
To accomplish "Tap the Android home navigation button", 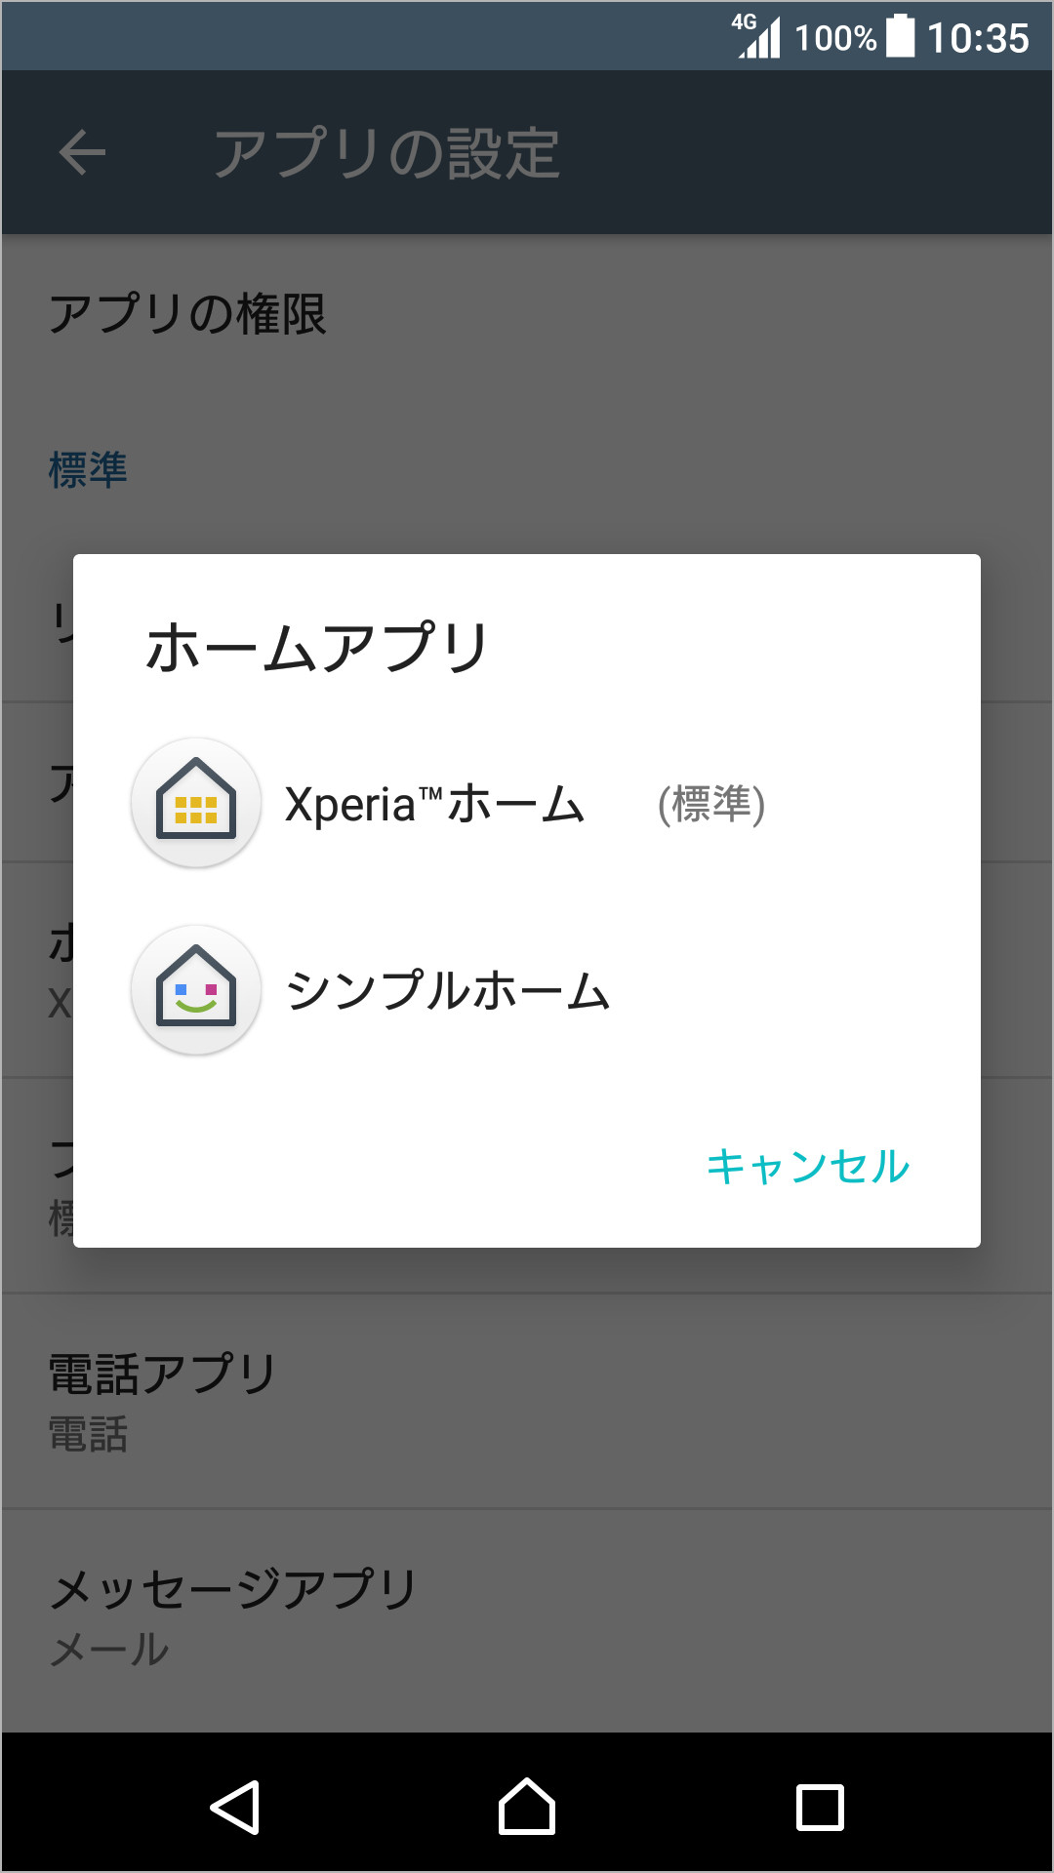I will pos(527,1807).
